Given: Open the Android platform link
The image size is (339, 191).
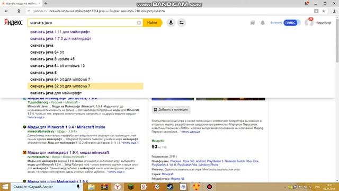Looking at the screenshot, I should click(x=201, y=161).
